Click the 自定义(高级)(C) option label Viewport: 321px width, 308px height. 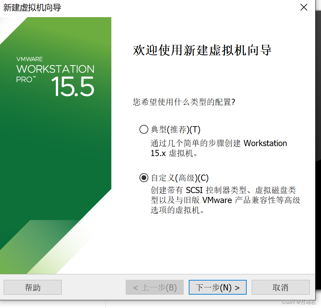tap(180, 178)
